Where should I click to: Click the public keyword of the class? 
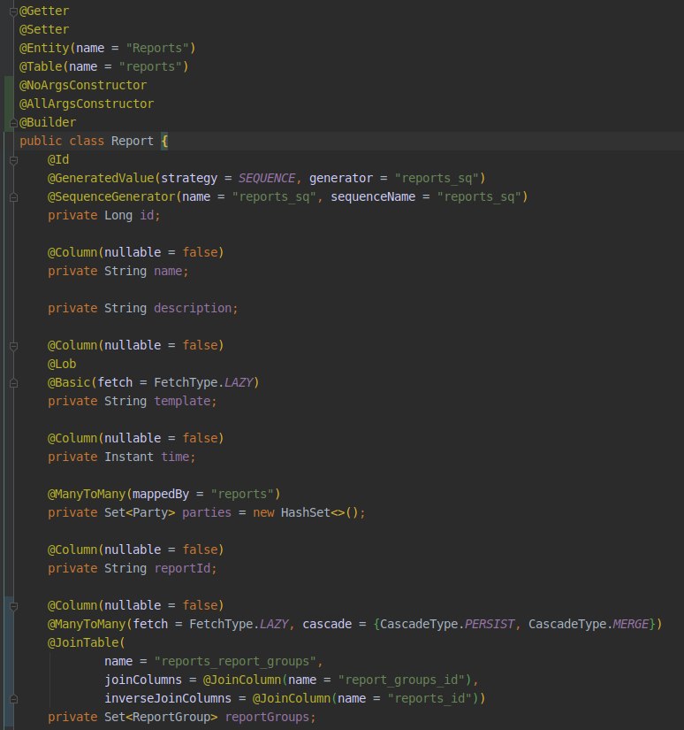point(41,141)
